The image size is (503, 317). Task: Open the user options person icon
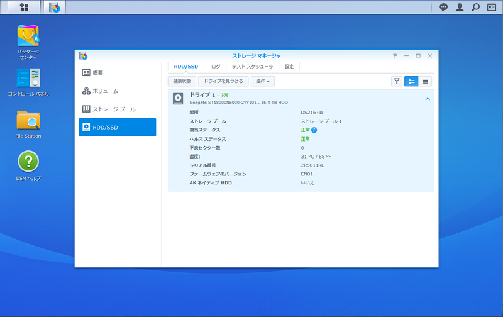point(460,7)
